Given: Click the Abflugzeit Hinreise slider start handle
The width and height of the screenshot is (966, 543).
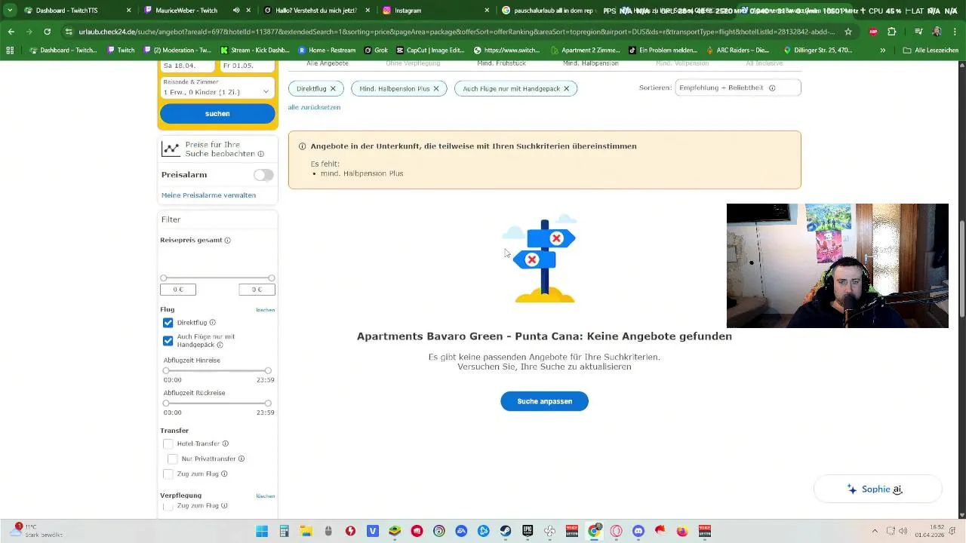Looking at the screenshot, I should 166,370.
